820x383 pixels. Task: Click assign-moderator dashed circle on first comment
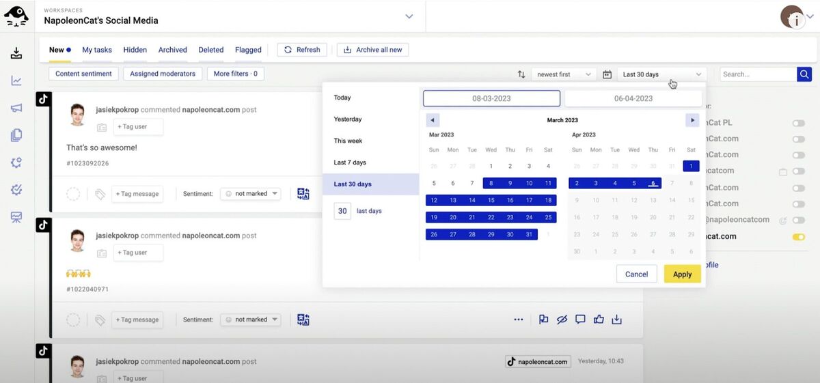click(x=73, y=194)
